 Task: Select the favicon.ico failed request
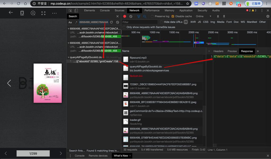click(x=162, y=77)
